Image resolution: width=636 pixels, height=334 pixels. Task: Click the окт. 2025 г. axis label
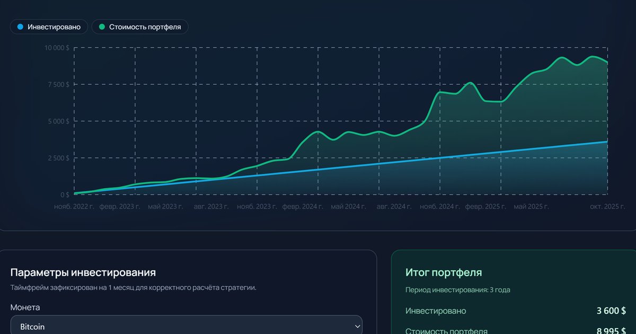(607, 206)
